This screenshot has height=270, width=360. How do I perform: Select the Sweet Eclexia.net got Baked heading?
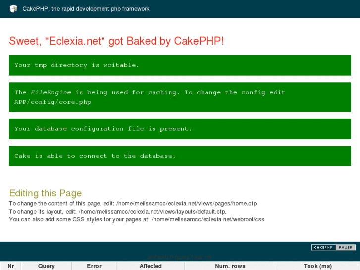coord(116,41)
